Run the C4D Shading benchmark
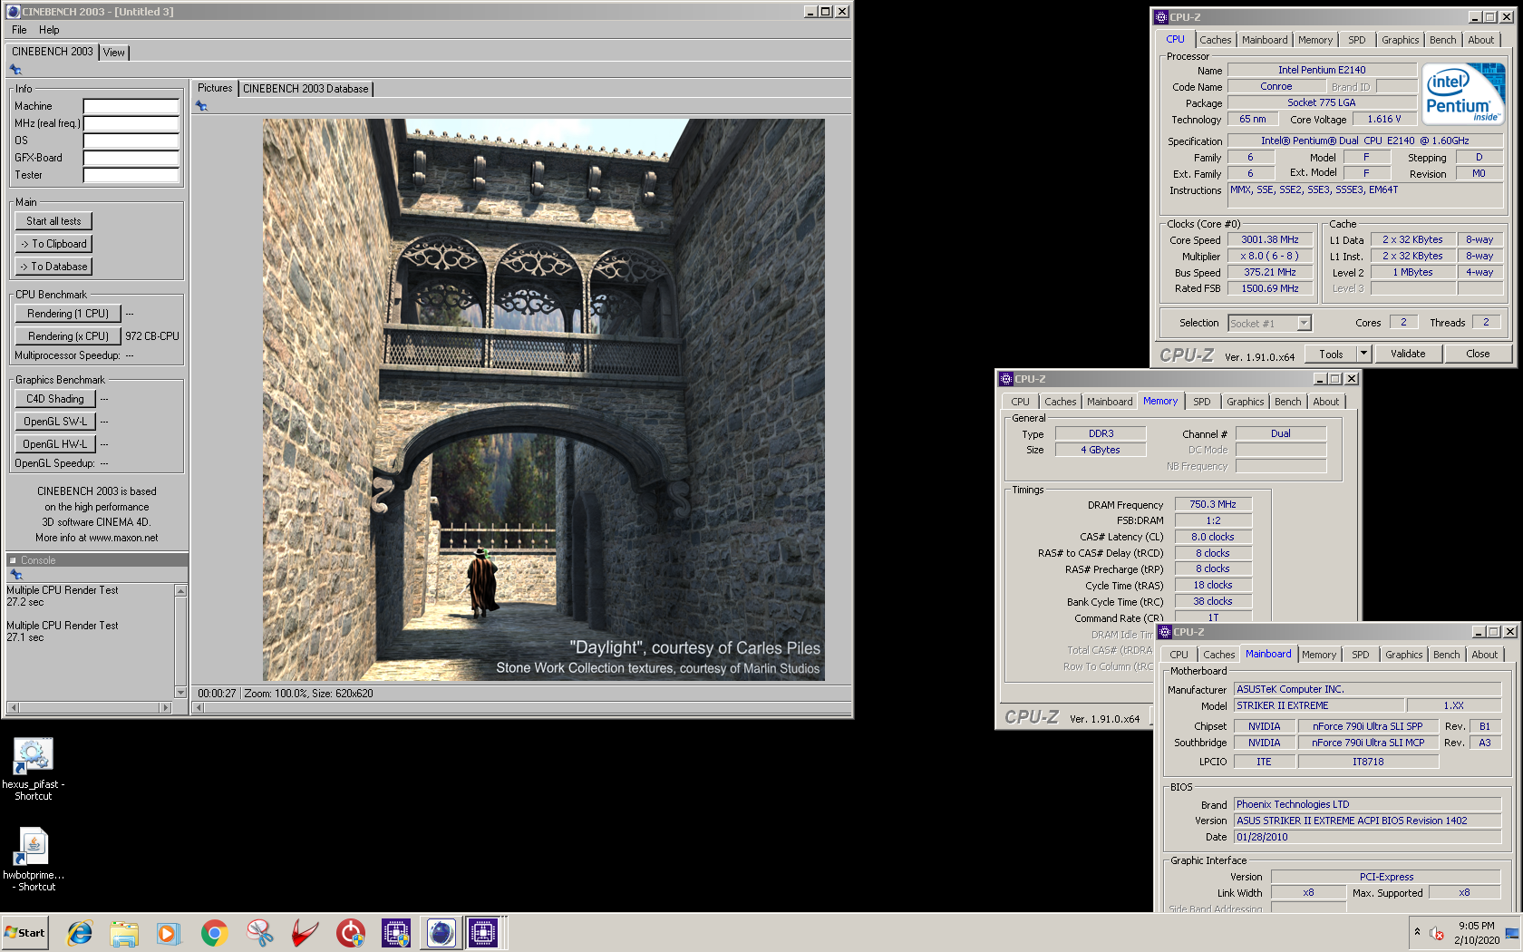Image resolution: width=1523 pixels, height=952 pixels. click(x=55, y=399)
